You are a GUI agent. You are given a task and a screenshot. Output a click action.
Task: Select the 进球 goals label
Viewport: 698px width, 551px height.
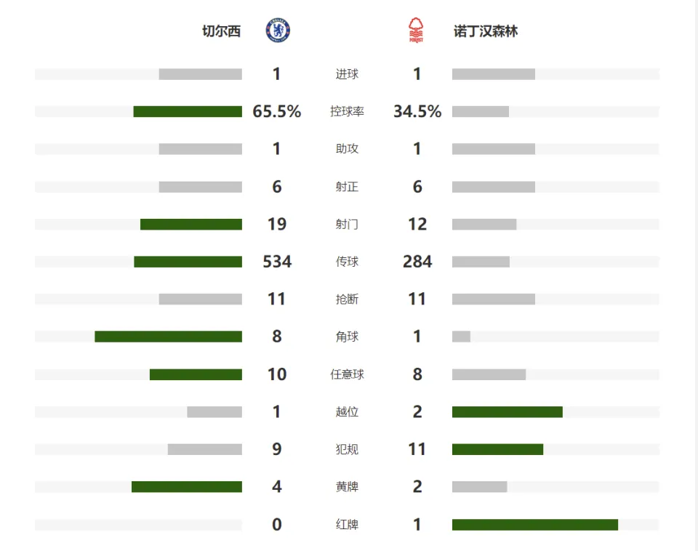347,74
